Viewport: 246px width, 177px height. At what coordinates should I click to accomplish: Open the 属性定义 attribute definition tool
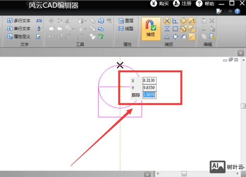pos(19,36)
